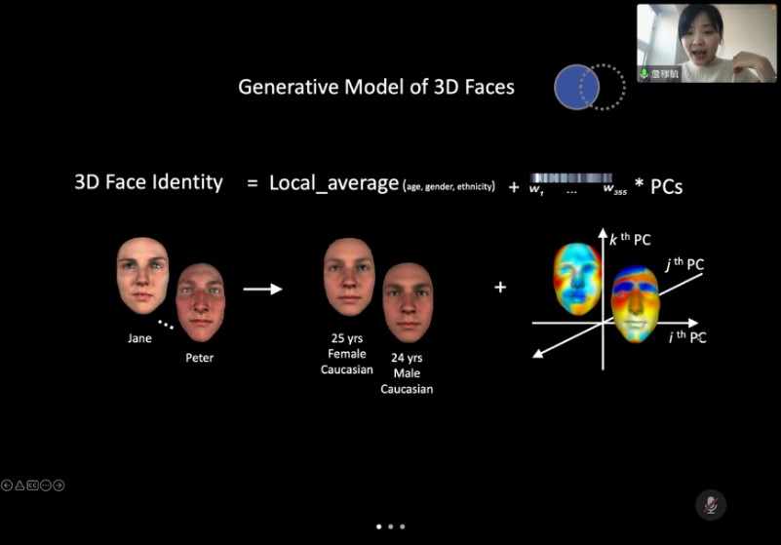This screenshot has width=781, height=545.
Task: Click the first page indicator dot
Action: [x=379, y=526]
